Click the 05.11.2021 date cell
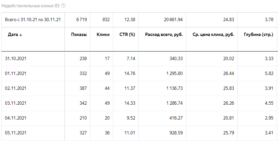The image size is (278, 141). coord(15,133)
